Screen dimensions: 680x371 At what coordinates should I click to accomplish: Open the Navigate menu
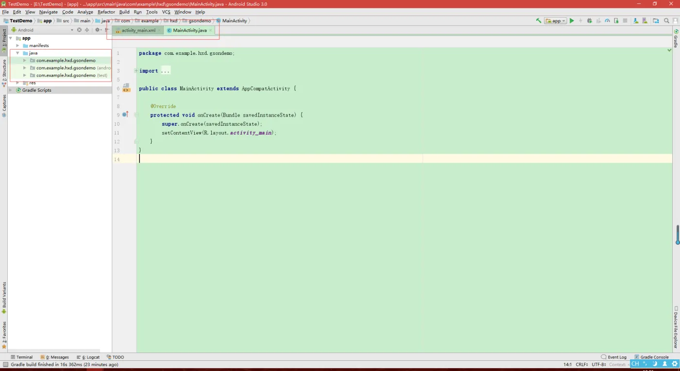[x=48, y=12]
